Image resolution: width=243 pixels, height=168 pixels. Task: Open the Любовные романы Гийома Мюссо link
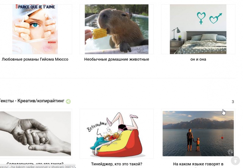[35, 59]
